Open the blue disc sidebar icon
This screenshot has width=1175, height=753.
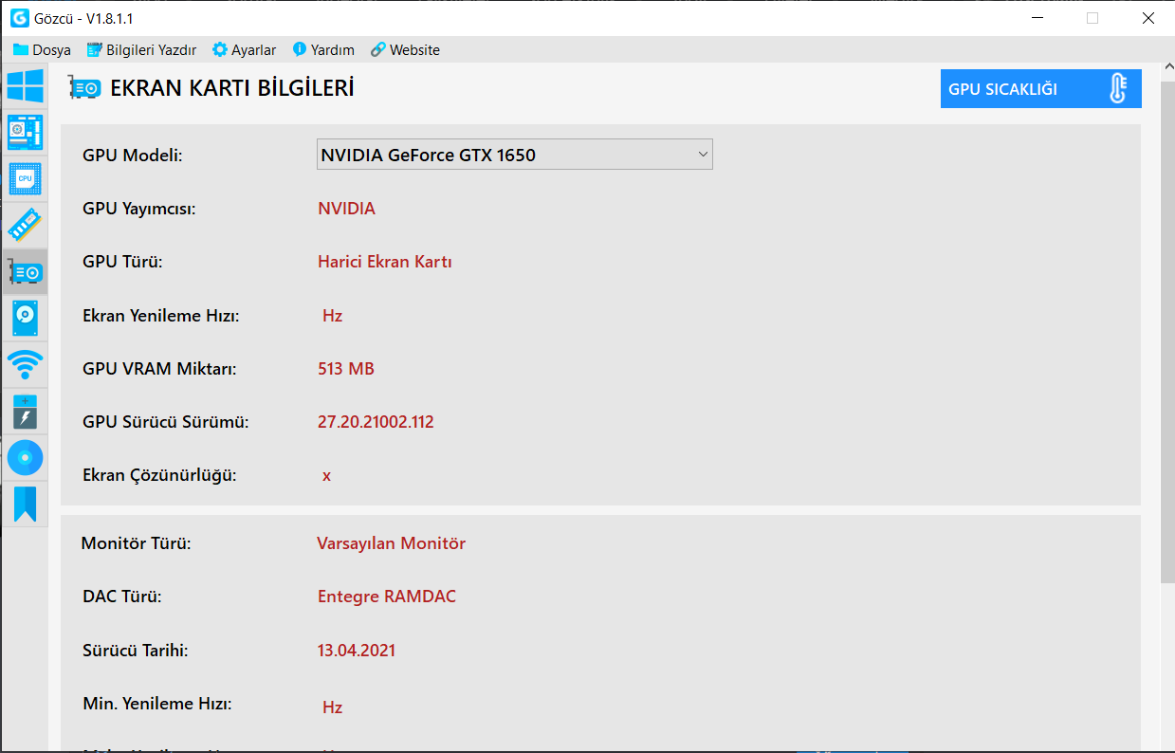click(25, 458)
